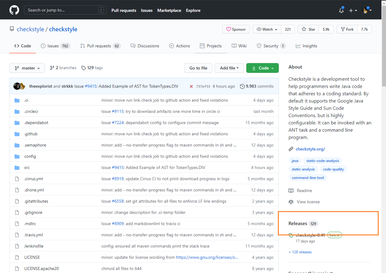Click the .travis.yml file icon

coord(17,235)
